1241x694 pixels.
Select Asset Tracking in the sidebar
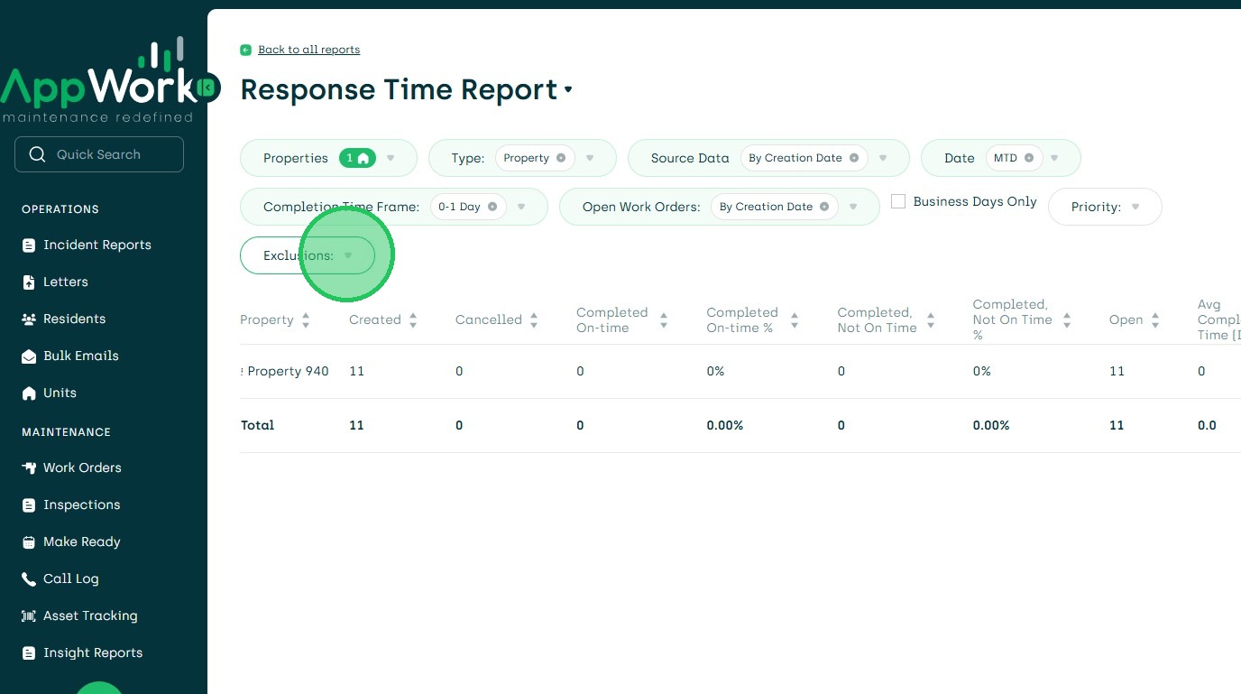coord(90,616)
